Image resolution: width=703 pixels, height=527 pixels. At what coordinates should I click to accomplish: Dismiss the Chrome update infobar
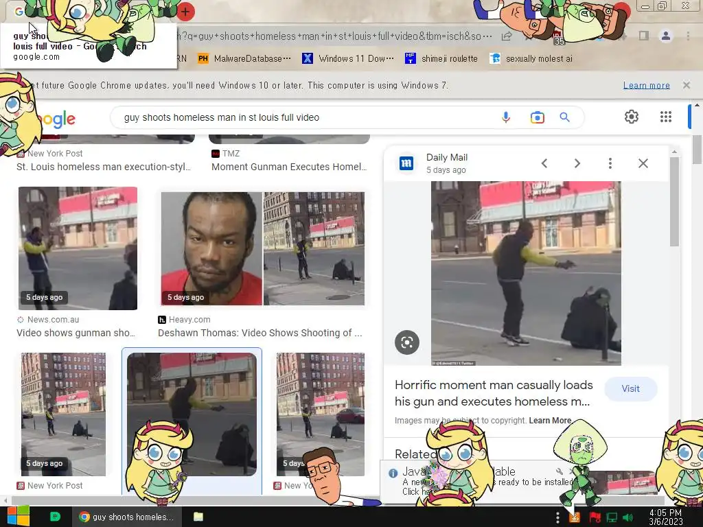pyautogui.click(x=686, y=85)
